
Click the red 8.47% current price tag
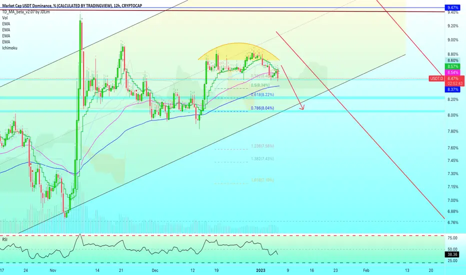pyautogui.click(x=454, y=78)
